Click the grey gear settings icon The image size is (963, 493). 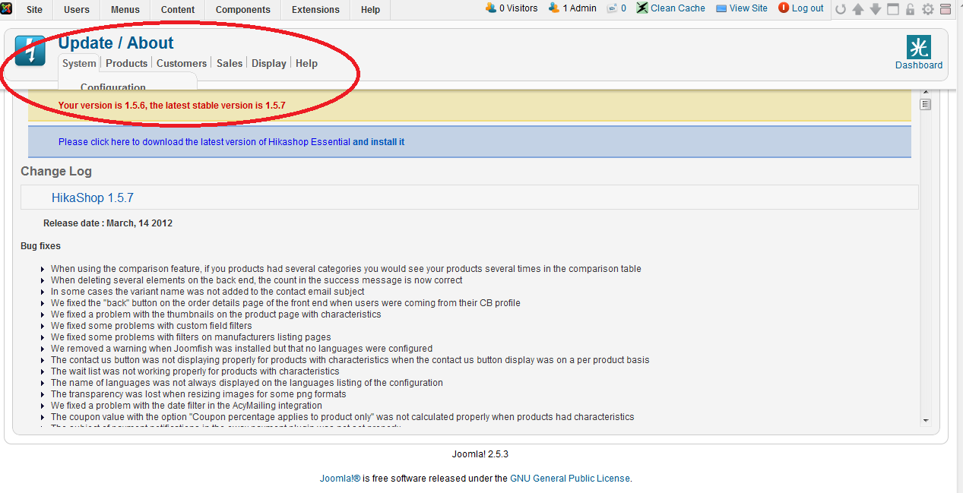tap(927, 9)
